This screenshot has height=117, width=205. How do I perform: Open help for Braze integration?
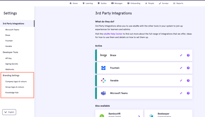(x=188, y=55)
